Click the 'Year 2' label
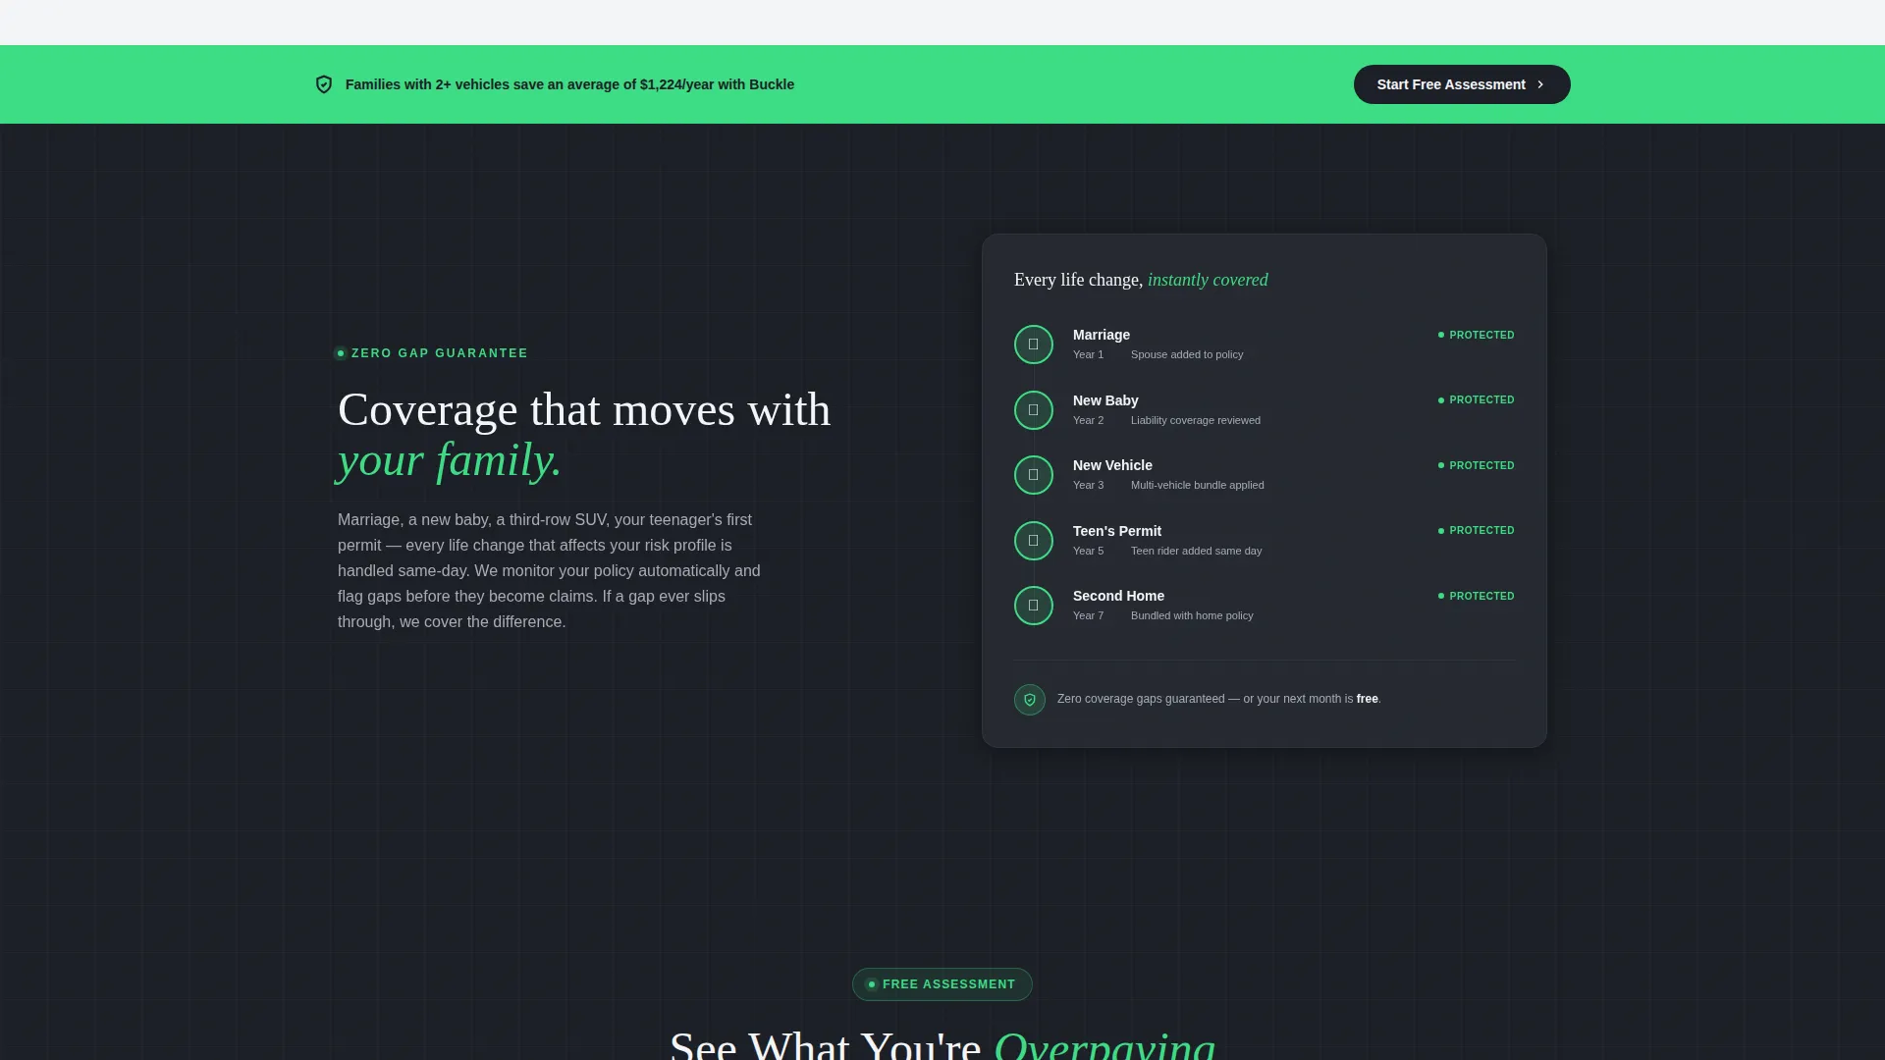 pyautogui.click(x=1088, y=420)
